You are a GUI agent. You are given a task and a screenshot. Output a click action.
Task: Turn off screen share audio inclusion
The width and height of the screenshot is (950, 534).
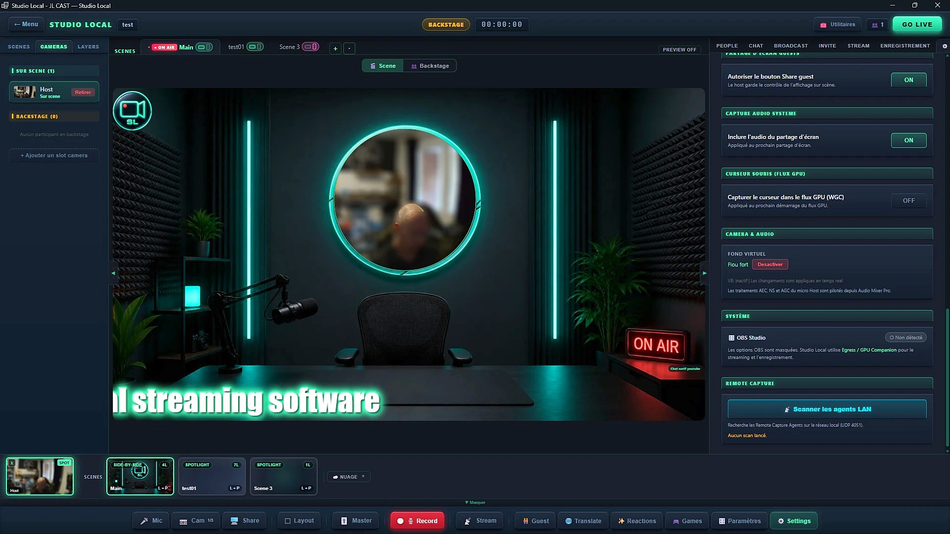pyautogui.click(x=908, y=140)
